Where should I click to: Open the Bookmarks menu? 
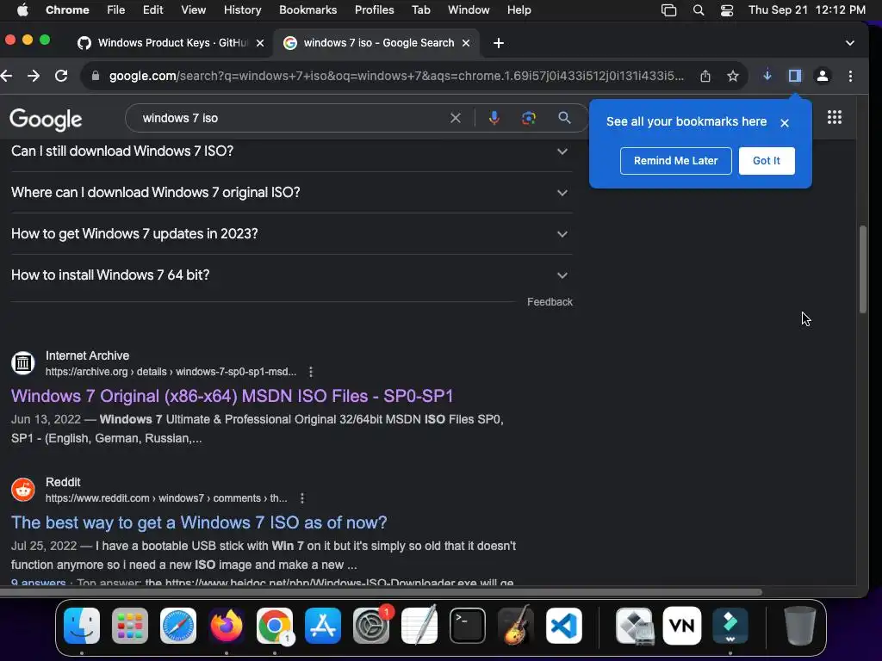coord(307,10)
